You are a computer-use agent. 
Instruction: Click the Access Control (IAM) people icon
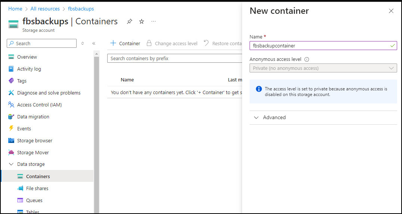point(11,105)
